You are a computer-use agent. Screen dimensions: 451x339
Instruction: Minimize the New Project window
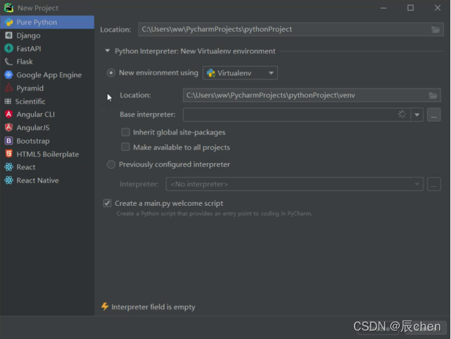tap(383, 8)
